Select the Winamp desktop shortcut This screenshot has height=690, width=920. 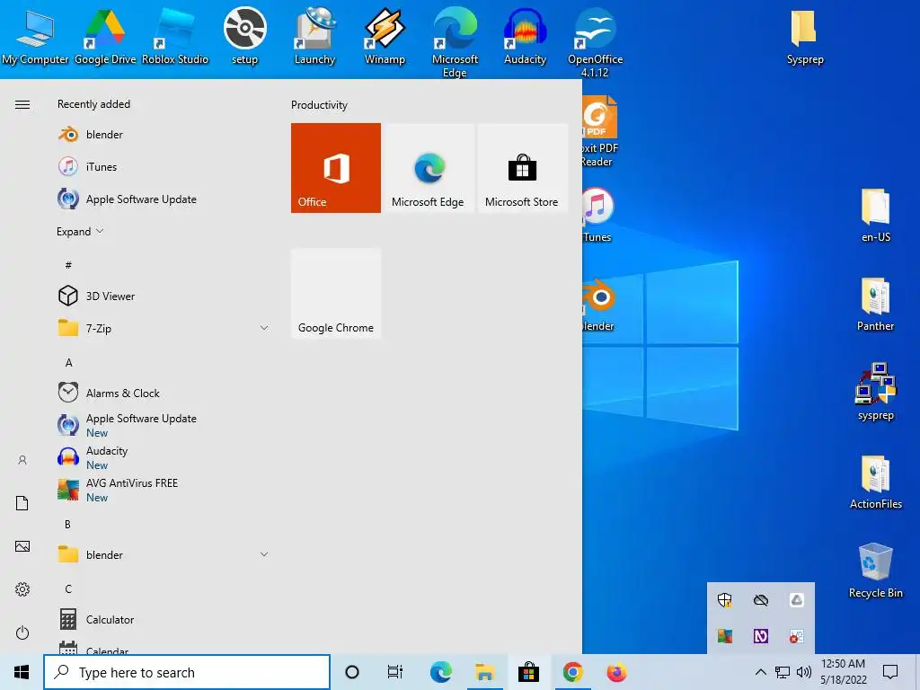[x=385, y=36]
